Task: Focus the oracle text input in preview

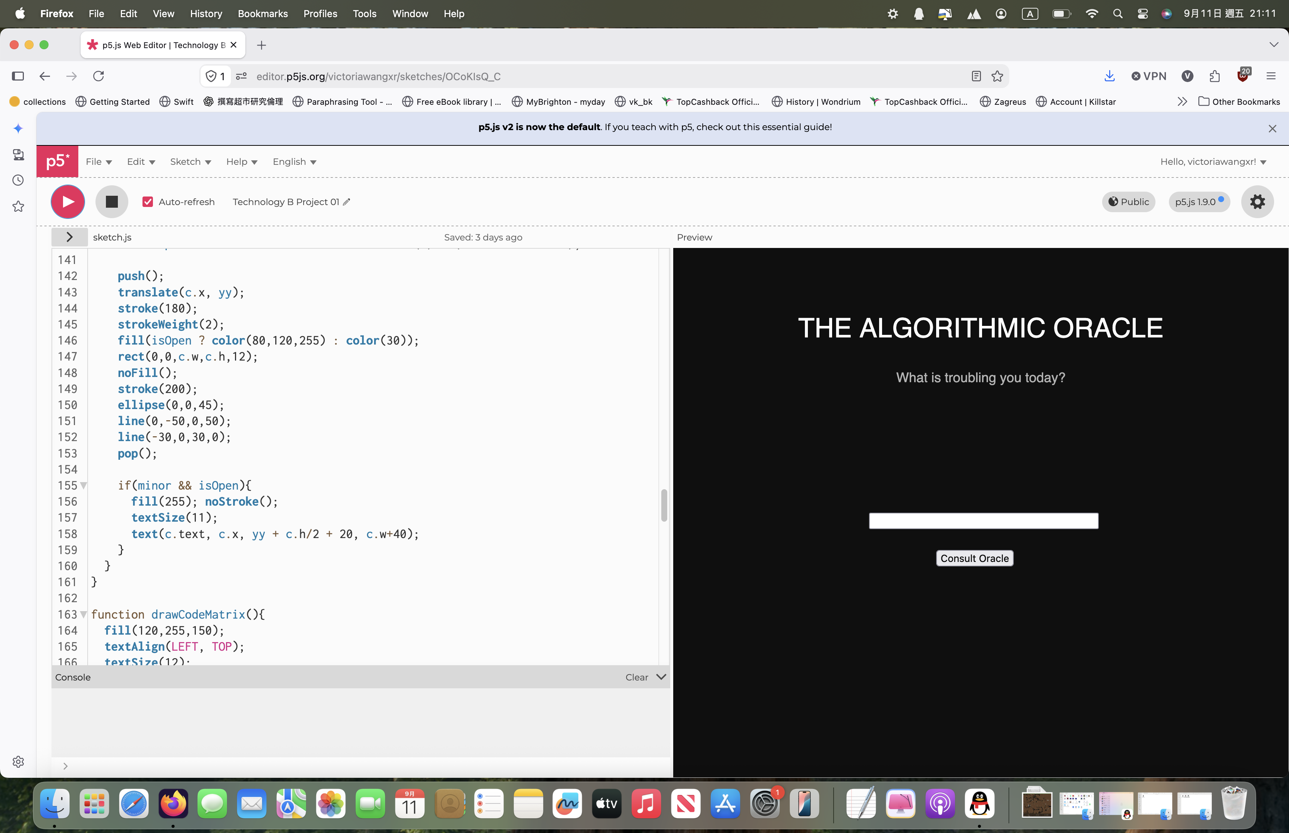Action: pos(984,521)
